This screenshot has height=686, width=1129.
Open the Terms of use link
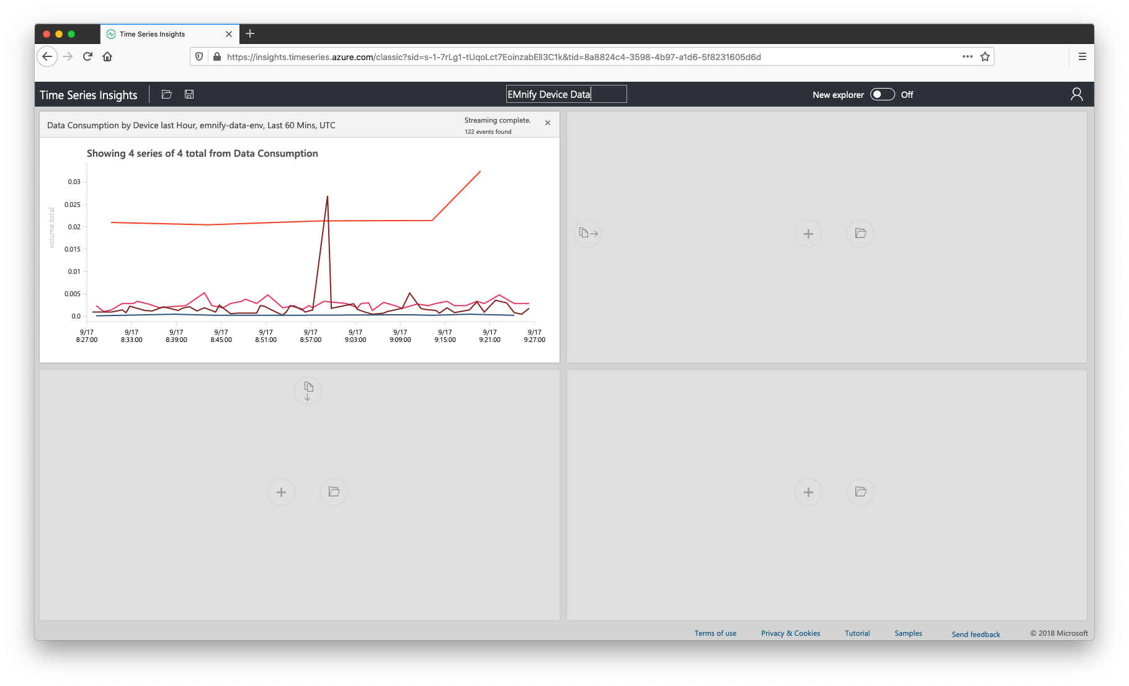point(715,633)
